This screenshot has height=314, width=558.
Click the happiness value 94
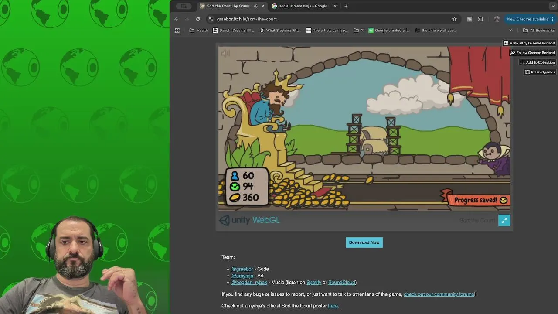tap(248, 187)
